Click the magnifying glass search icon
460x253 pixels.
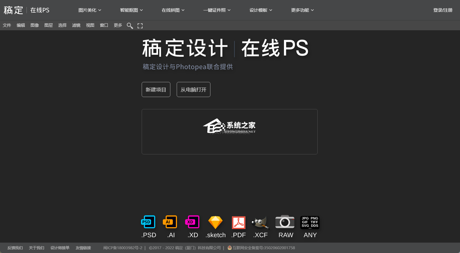pos(130,26)
